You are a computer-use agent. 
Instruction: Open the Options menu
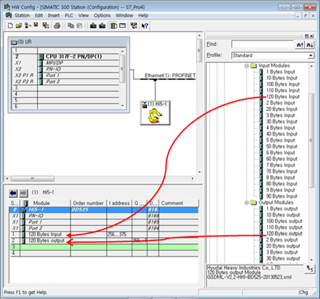coord(102,15)
